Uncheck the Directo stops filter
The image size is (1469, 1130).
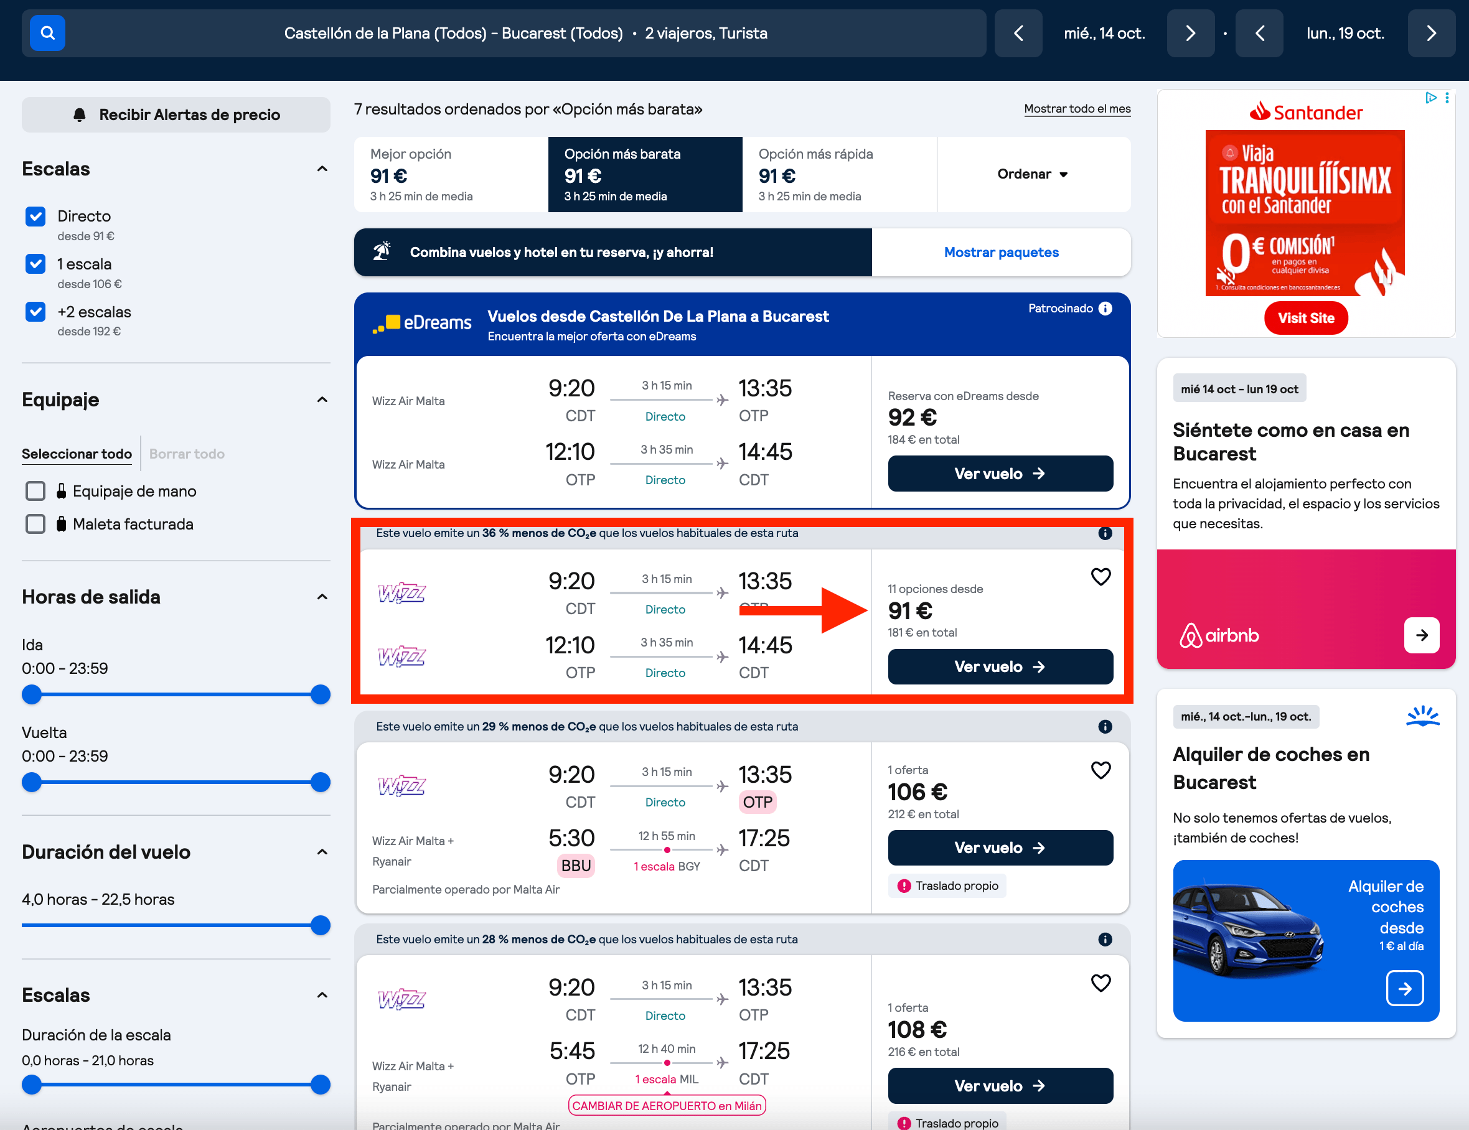[35, 217]
